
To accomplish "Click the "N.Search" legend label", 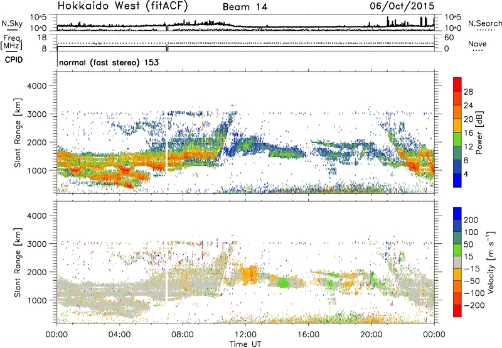I will point(484,23).
